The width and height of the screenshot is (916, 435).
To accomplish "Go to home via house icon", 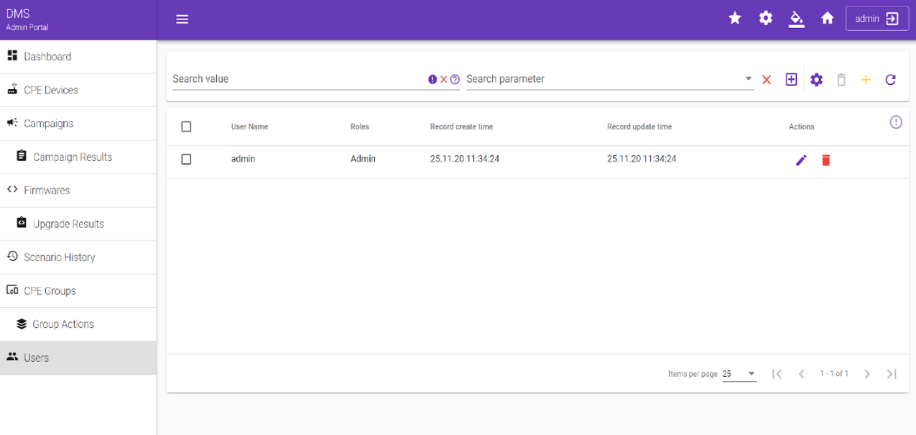I will coord(828,19).
